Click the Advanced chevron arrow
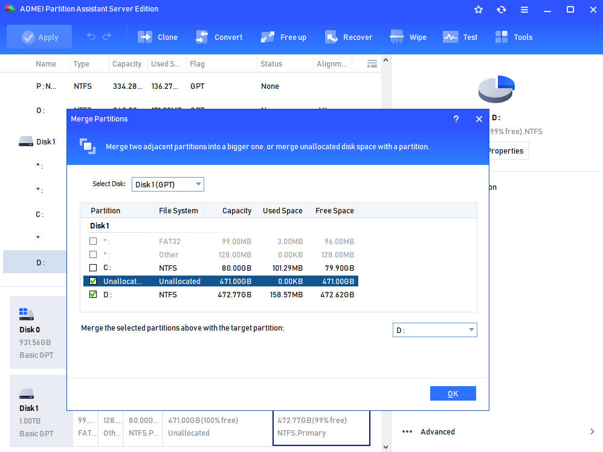 pyautogui.click(x=592, y=431)
